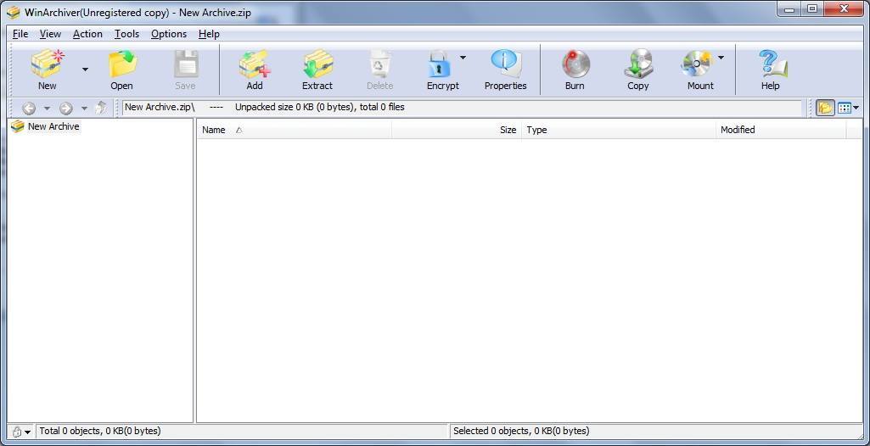Screen dimensions: 870x446
Task: Click Total 0 objects status text
Action: pyautogui.click(x=100, y=431)
